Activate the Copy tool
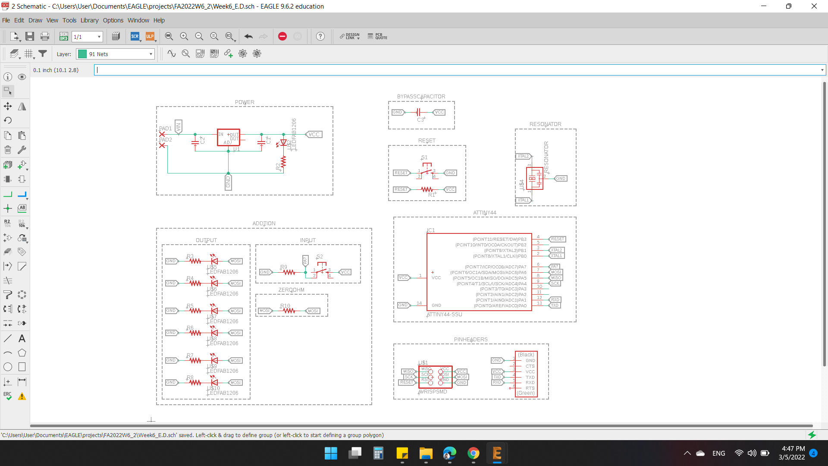 (x=8, y=135)
